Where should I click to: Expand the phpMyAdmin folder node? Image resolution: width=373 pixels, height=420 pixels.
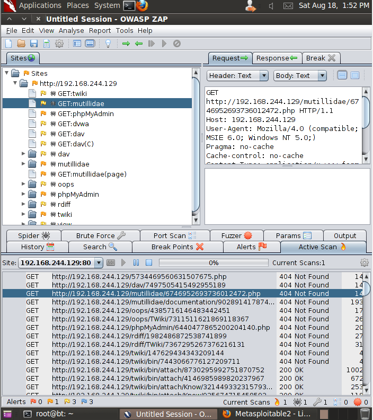pos(23,195)
